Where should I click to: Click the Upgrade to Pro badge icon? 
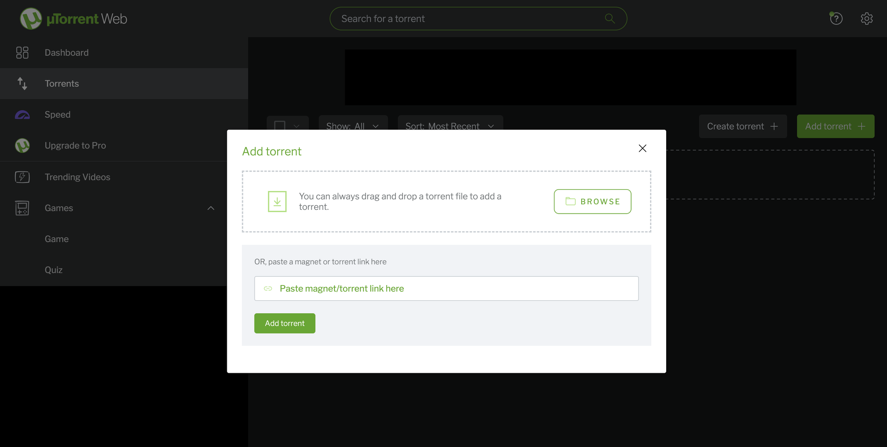coord(22,145)
